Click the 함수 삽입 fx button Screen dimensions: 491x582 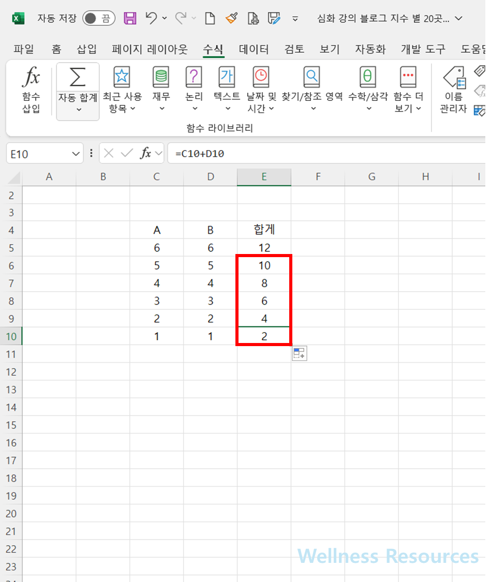click(31, 90)
